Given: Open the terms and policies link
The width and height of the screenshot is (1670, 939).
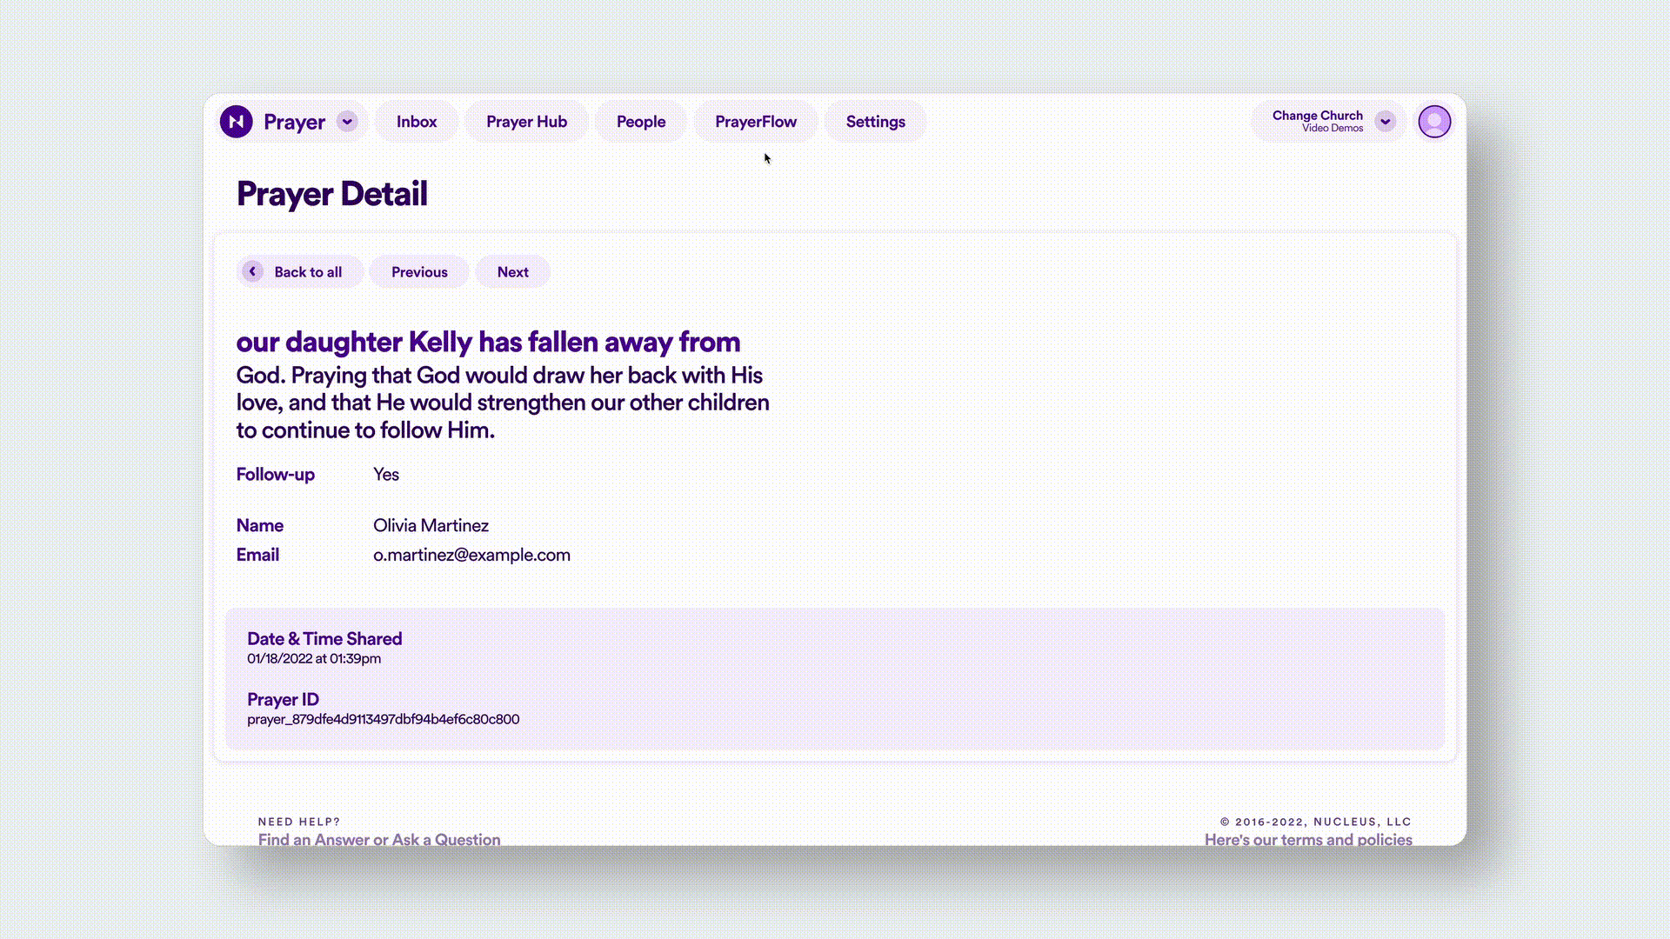Looking at the screenshot, I should [1308, 839].
